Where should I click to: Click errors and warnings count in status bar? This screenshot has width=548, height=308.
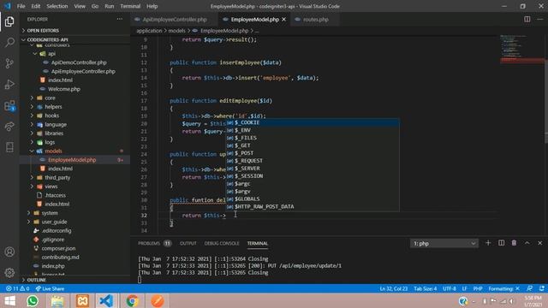(x=17, y=289)
